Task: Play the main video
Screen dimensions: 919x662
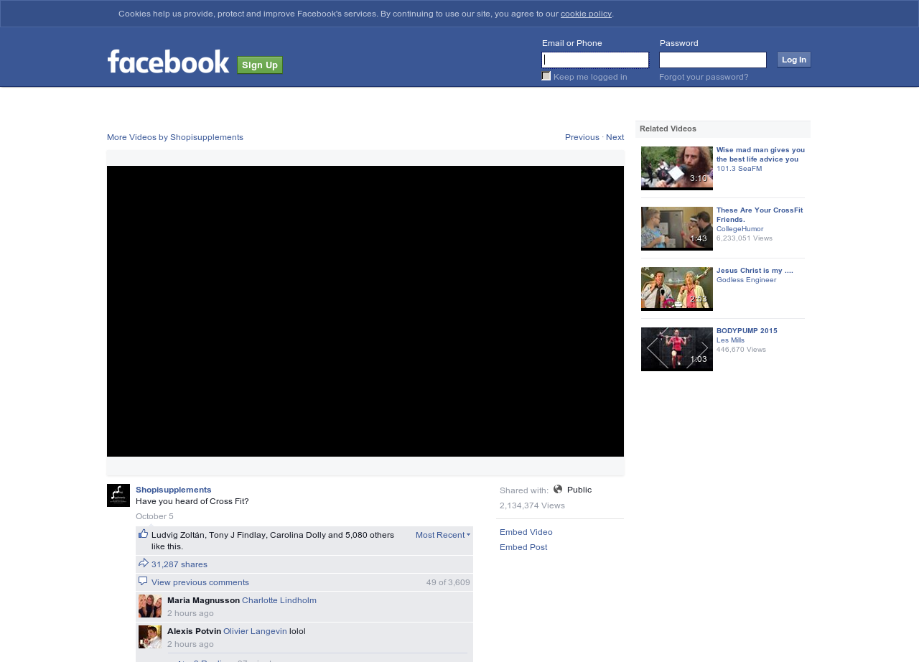Action: tap(365, 311)
